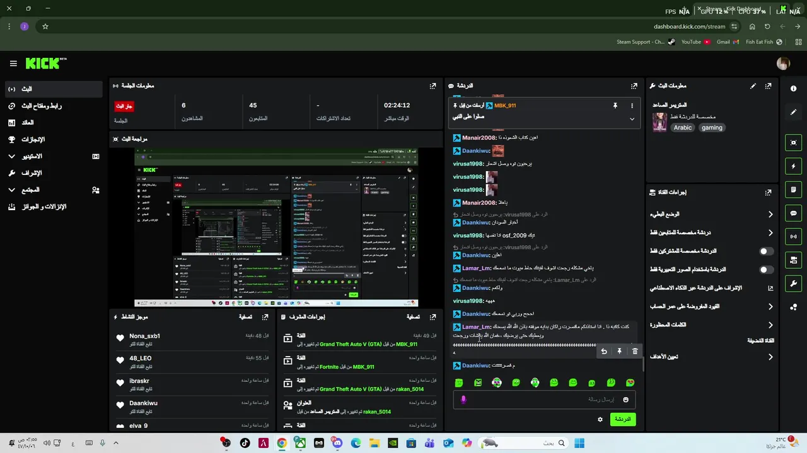Expand the الإشراف sidebar section
807x453 pixels.
pos(54,173)
